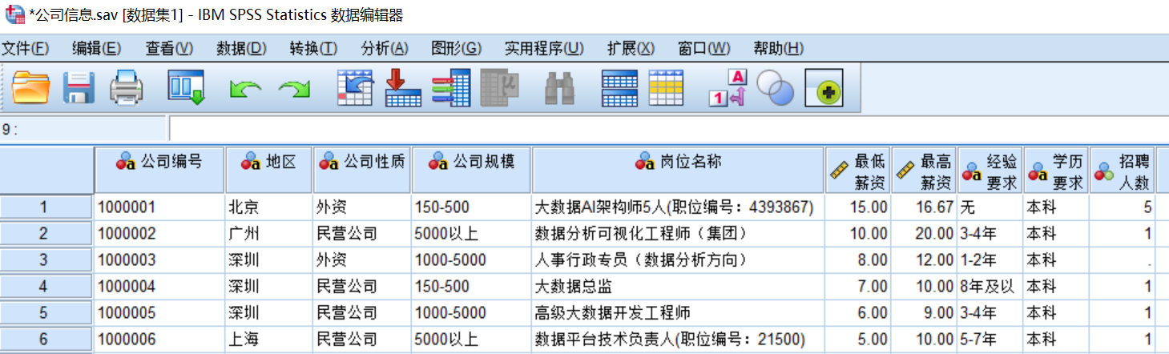Click the Go to case icon

355,87
